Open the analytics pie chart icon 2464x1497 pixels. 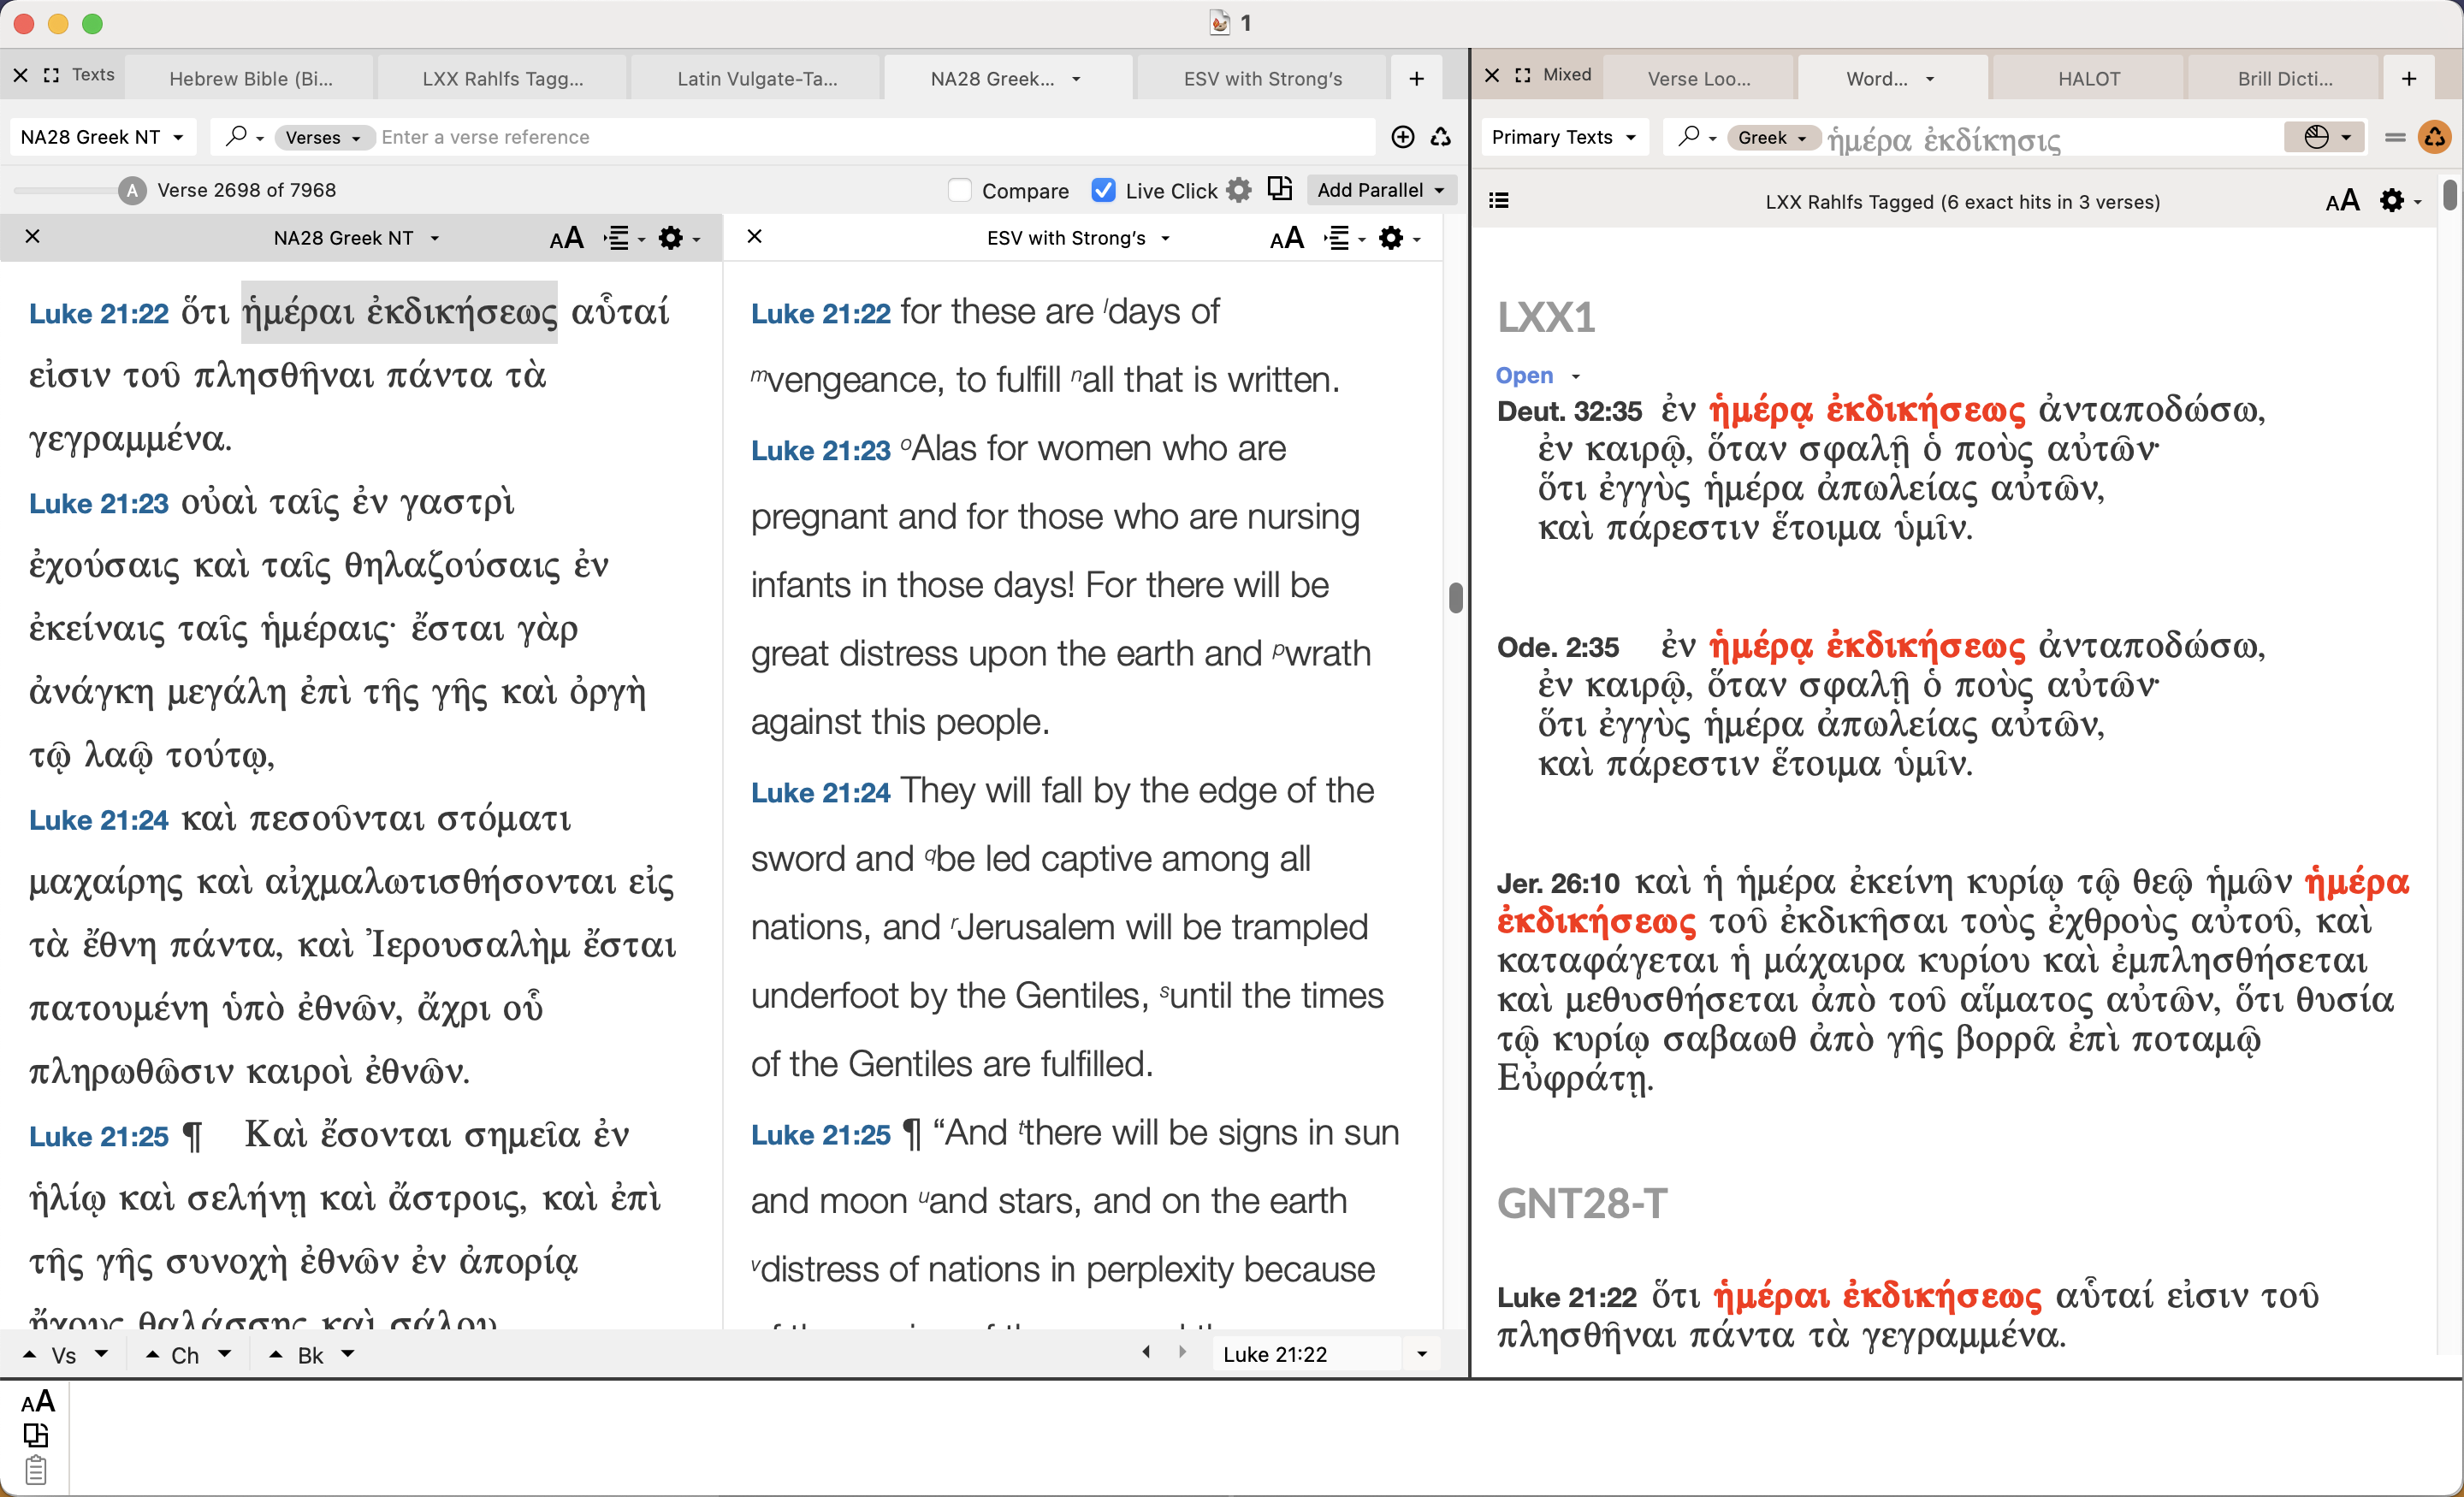[2316, 137]
